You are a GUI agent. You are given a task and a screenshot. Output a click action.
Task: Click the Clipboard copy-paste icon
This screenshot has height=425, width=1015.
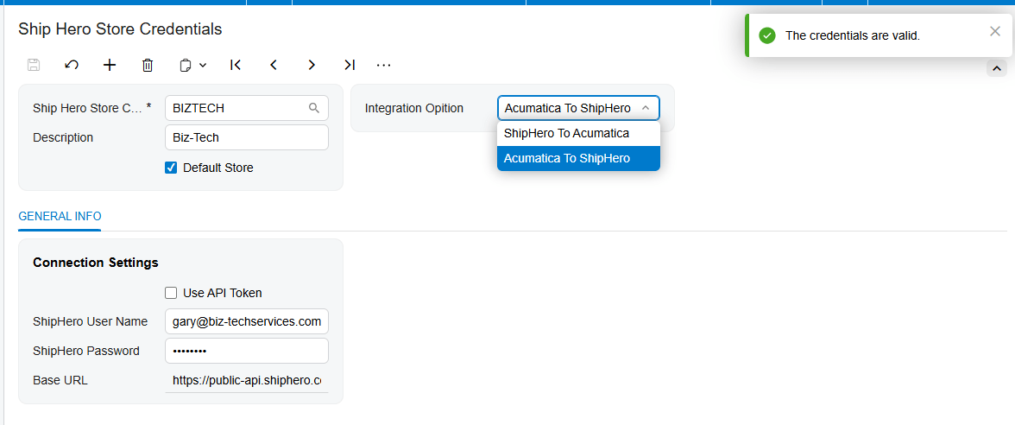pyautogui.click(x=185, y=65)
